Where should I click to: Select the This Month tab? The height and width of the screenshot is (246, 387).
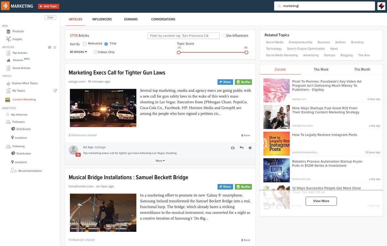point(362,69)
